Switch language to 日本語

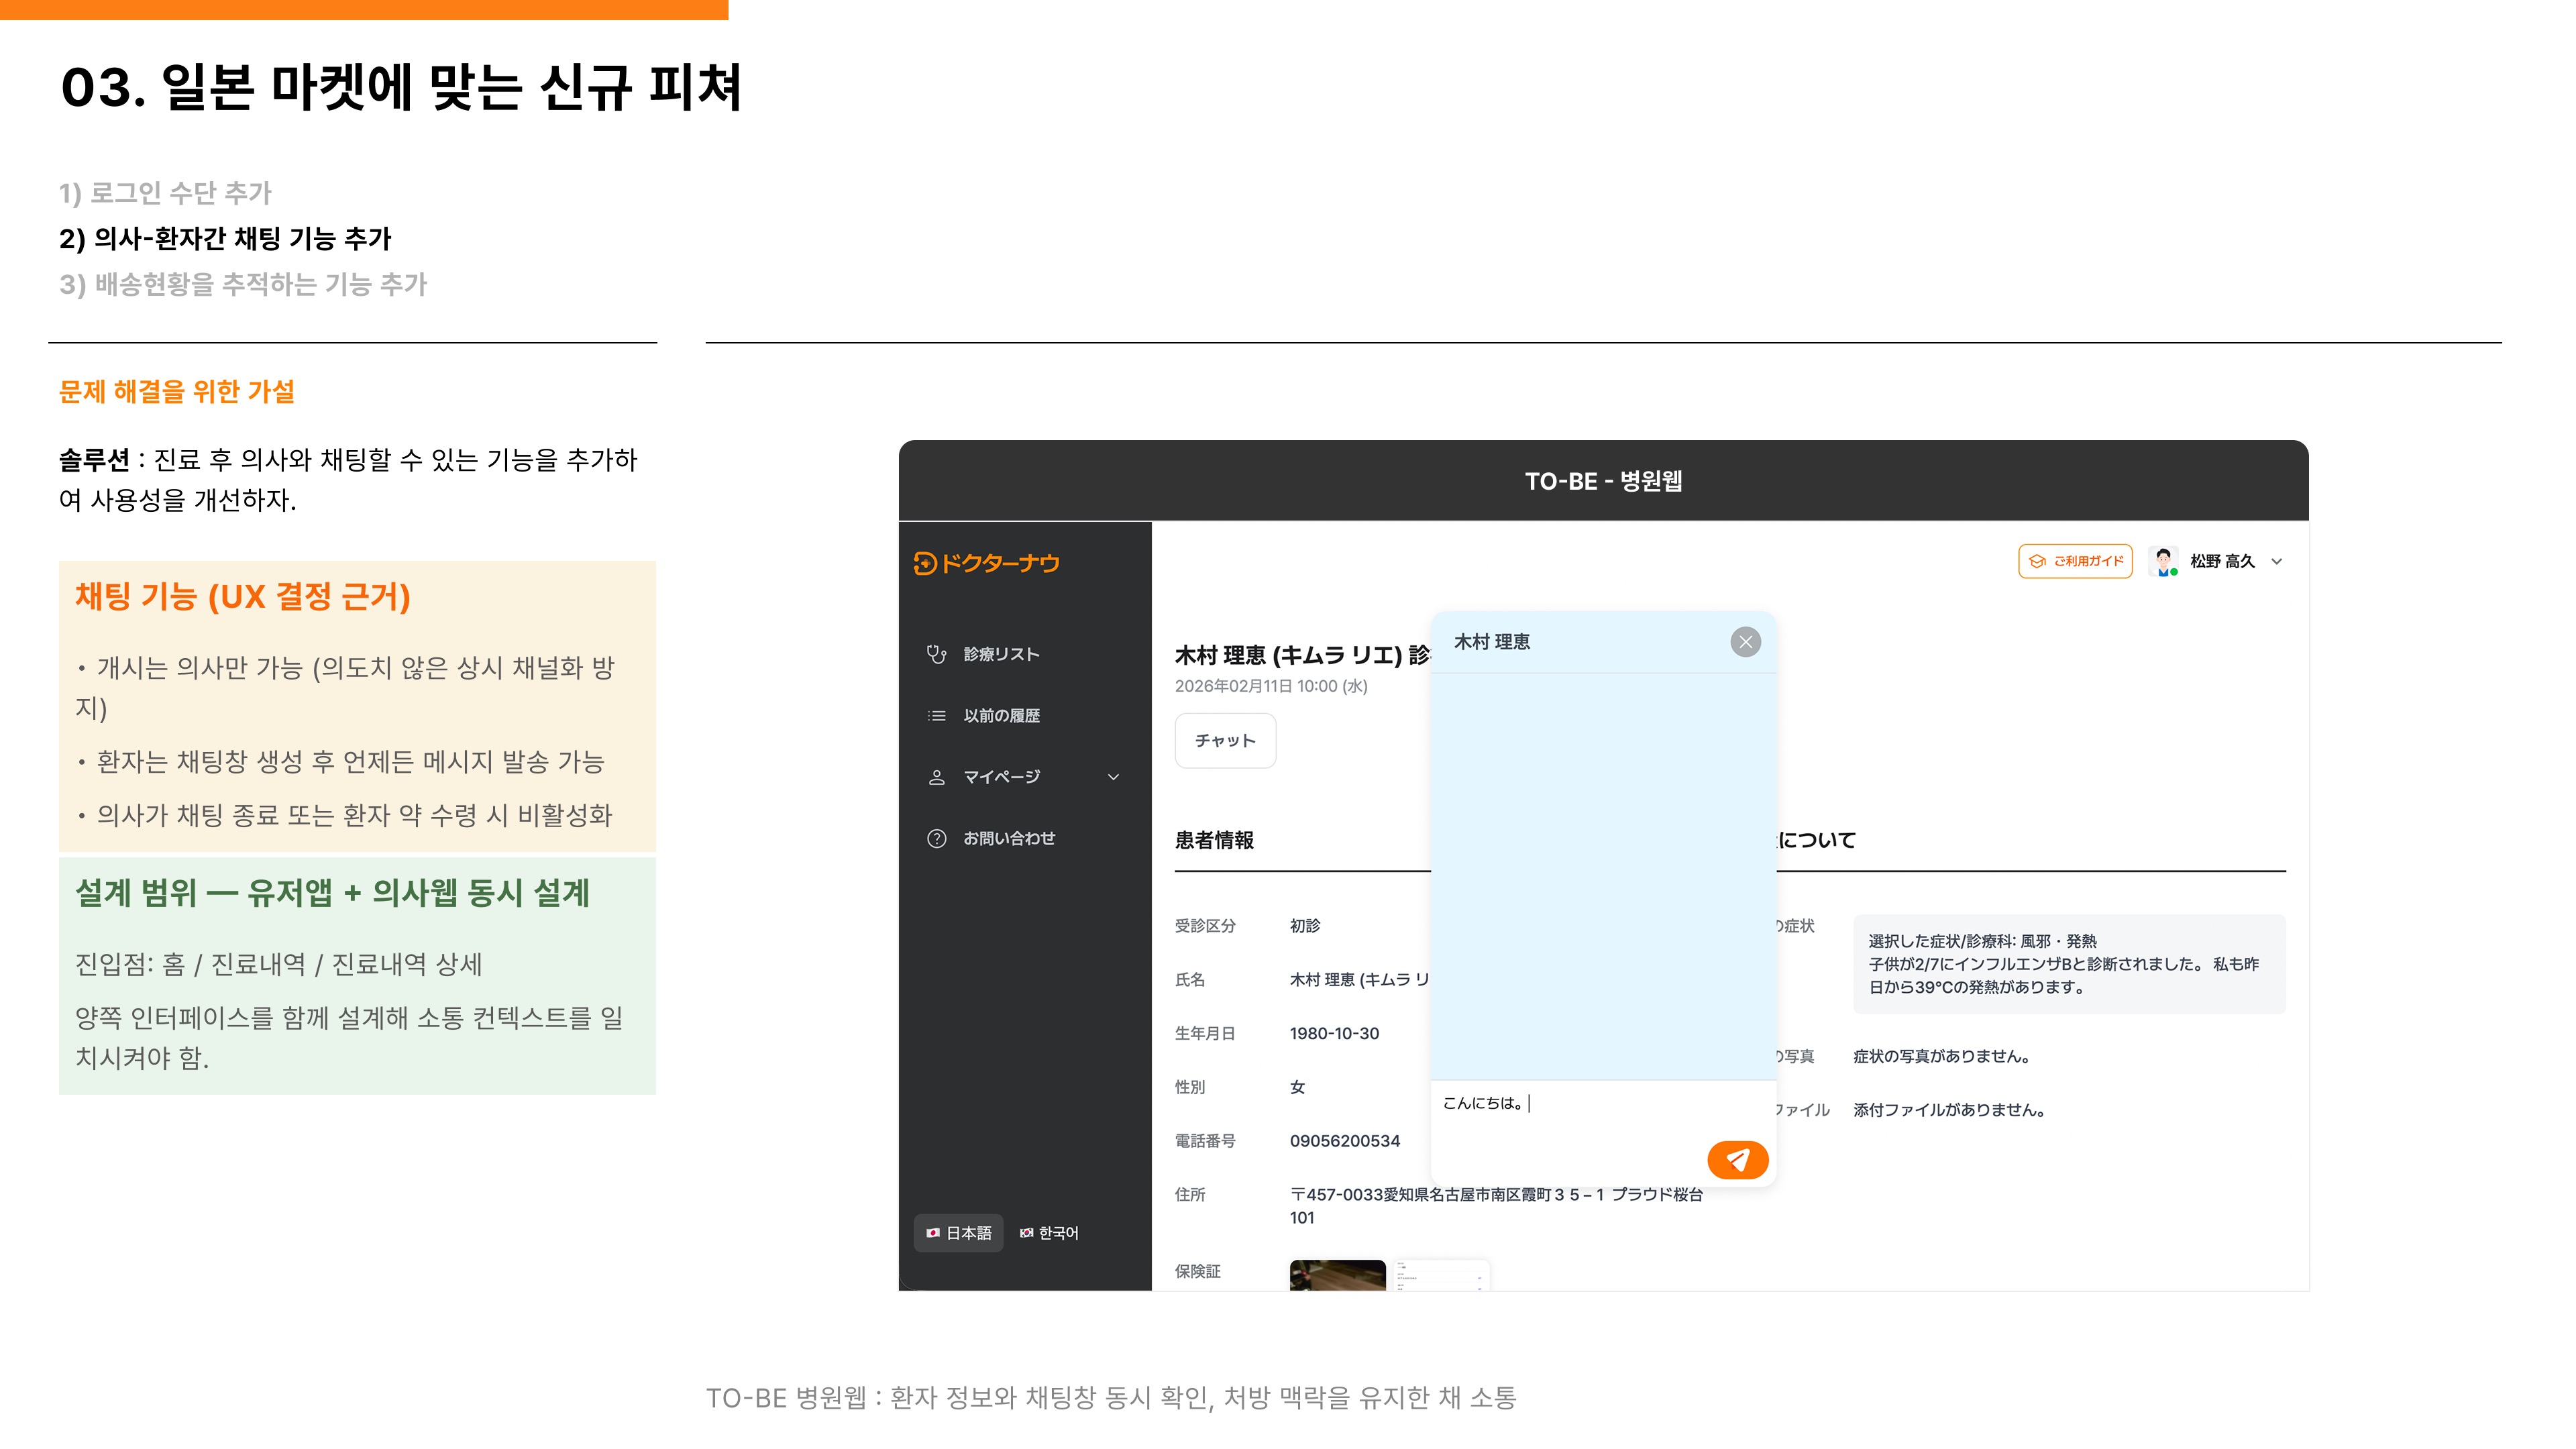[958, 1233]
